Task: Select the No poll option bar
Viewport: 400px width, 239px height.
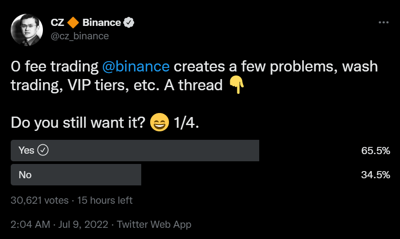Action: click(76, 175)
